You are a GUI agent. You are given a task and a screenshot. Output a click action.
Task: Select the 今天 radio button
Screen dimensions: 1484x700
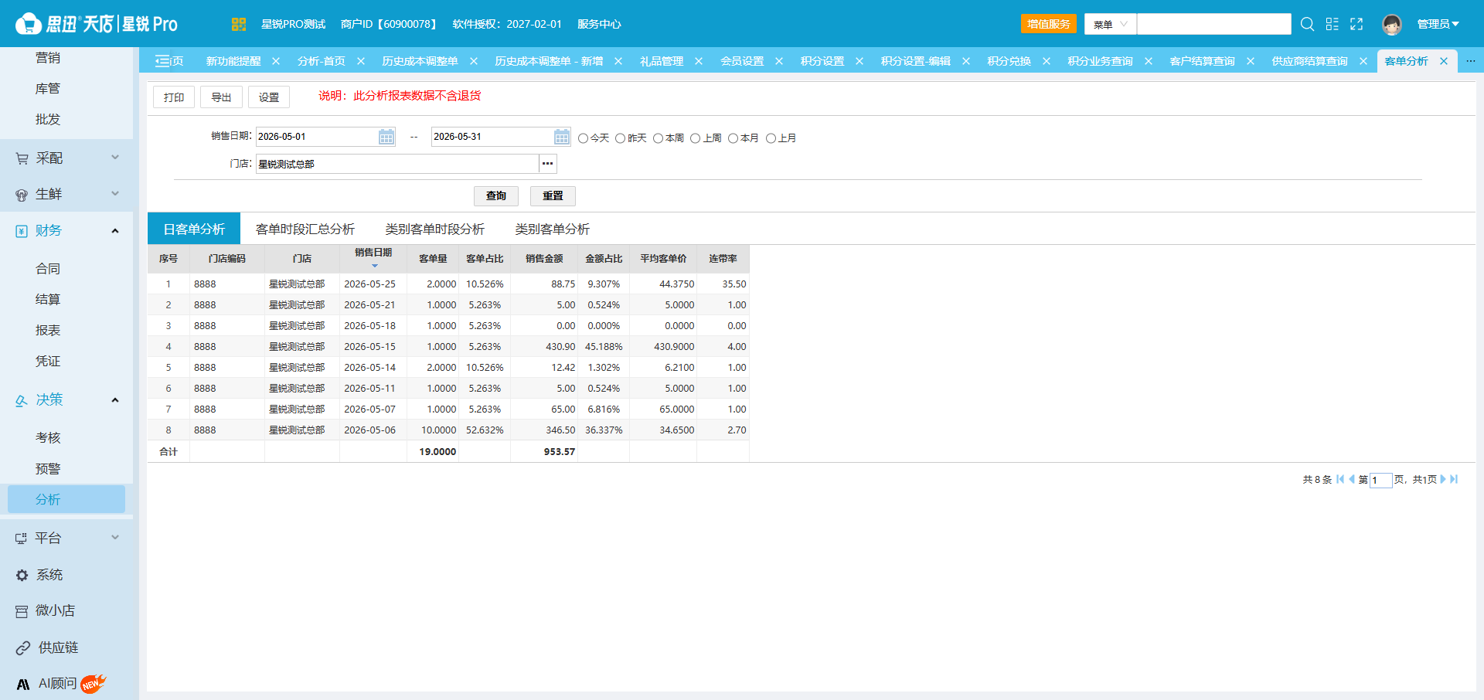pyautogui.click(x=583, y=138)
